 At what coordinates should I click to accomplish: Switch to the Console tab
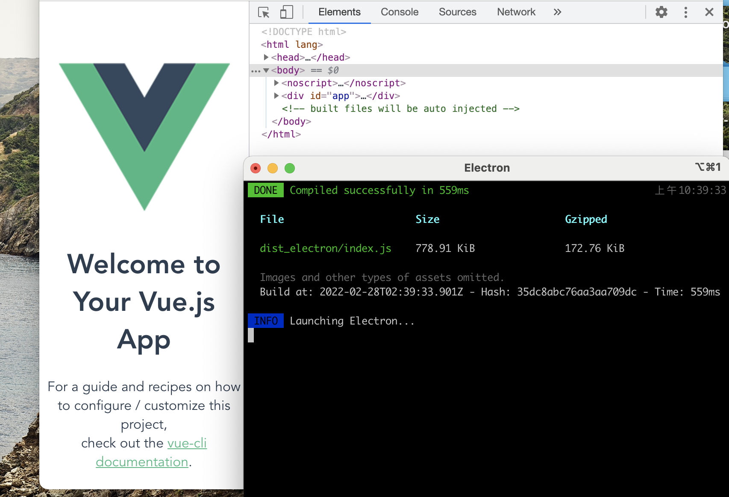point(400,12)
